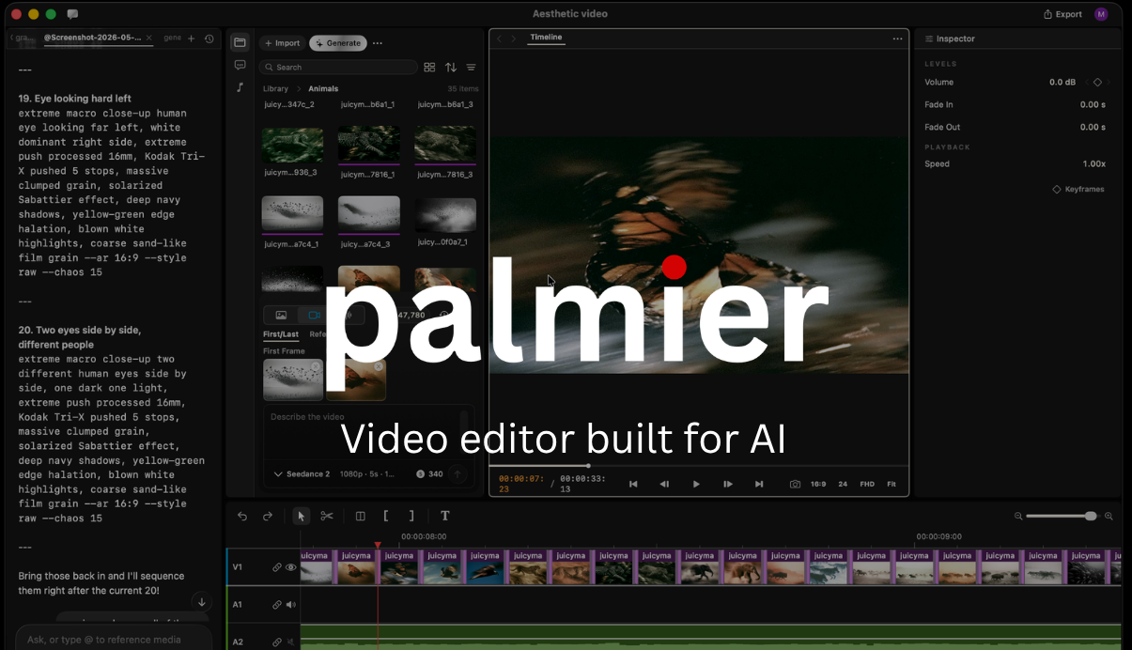Click the preview playback progress bar
Screen dimensions: 1132x650
[699, 466]
